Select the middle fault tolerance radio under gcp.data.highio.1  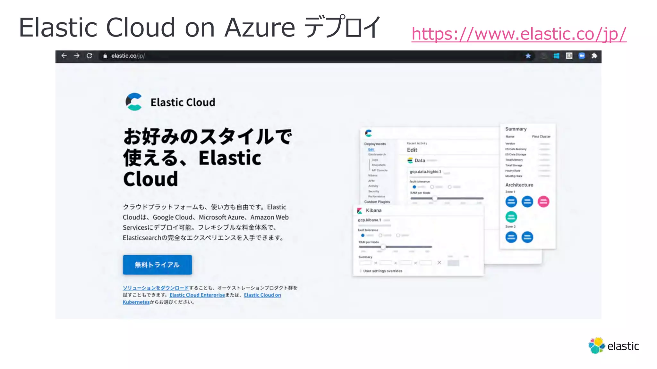tap(432, 187)
